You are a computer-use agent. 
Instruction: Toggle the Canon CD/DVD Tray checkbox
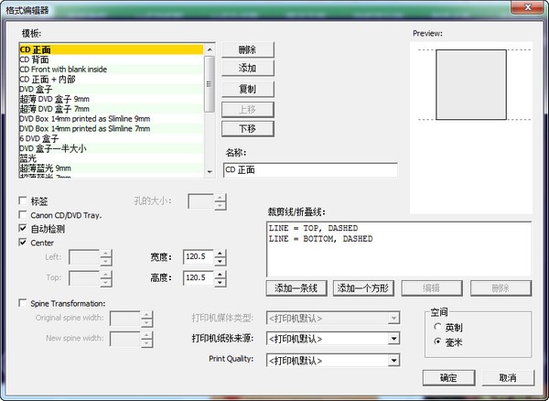(x=23, y=215)
